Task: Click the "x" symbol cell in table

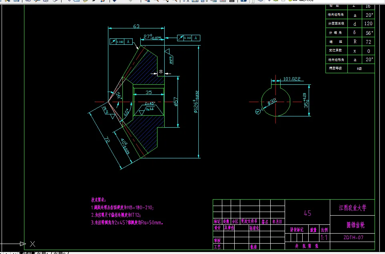Action: (355, 51)
